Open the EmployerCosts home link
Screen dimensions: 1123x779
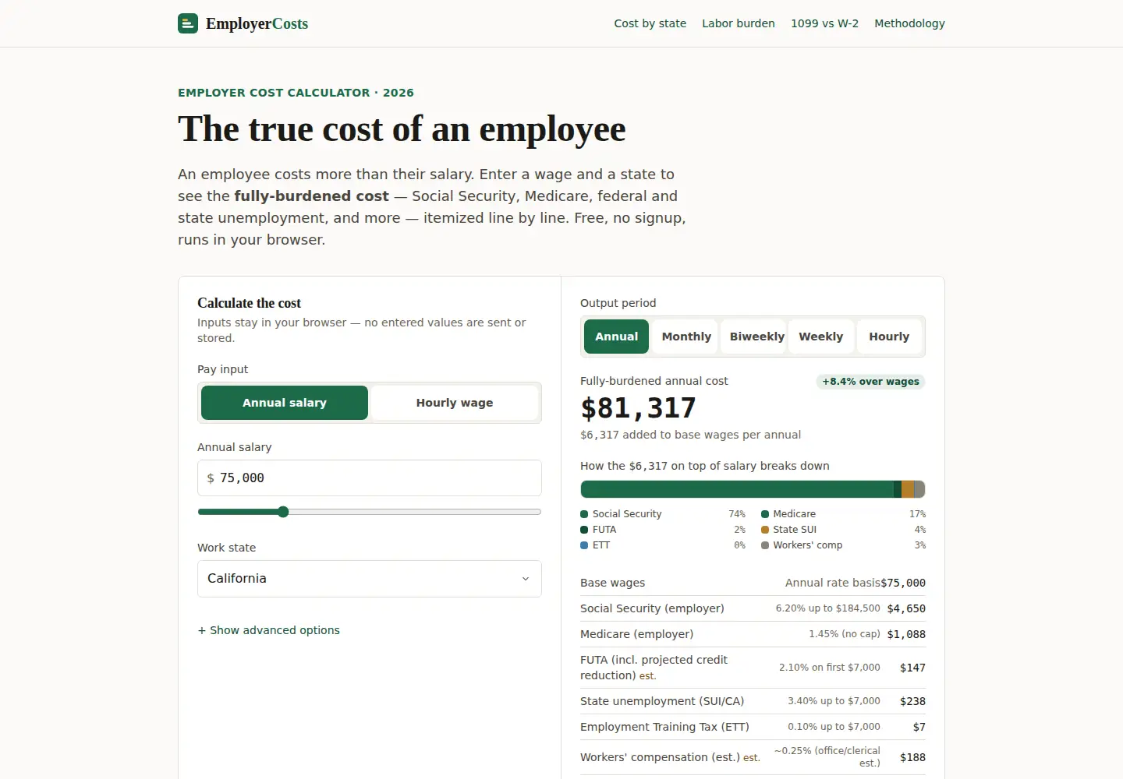tap(243, 23)
